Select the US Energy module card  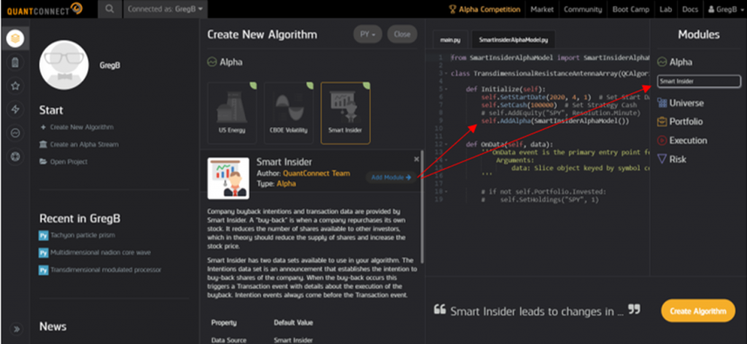pos(232,113)
